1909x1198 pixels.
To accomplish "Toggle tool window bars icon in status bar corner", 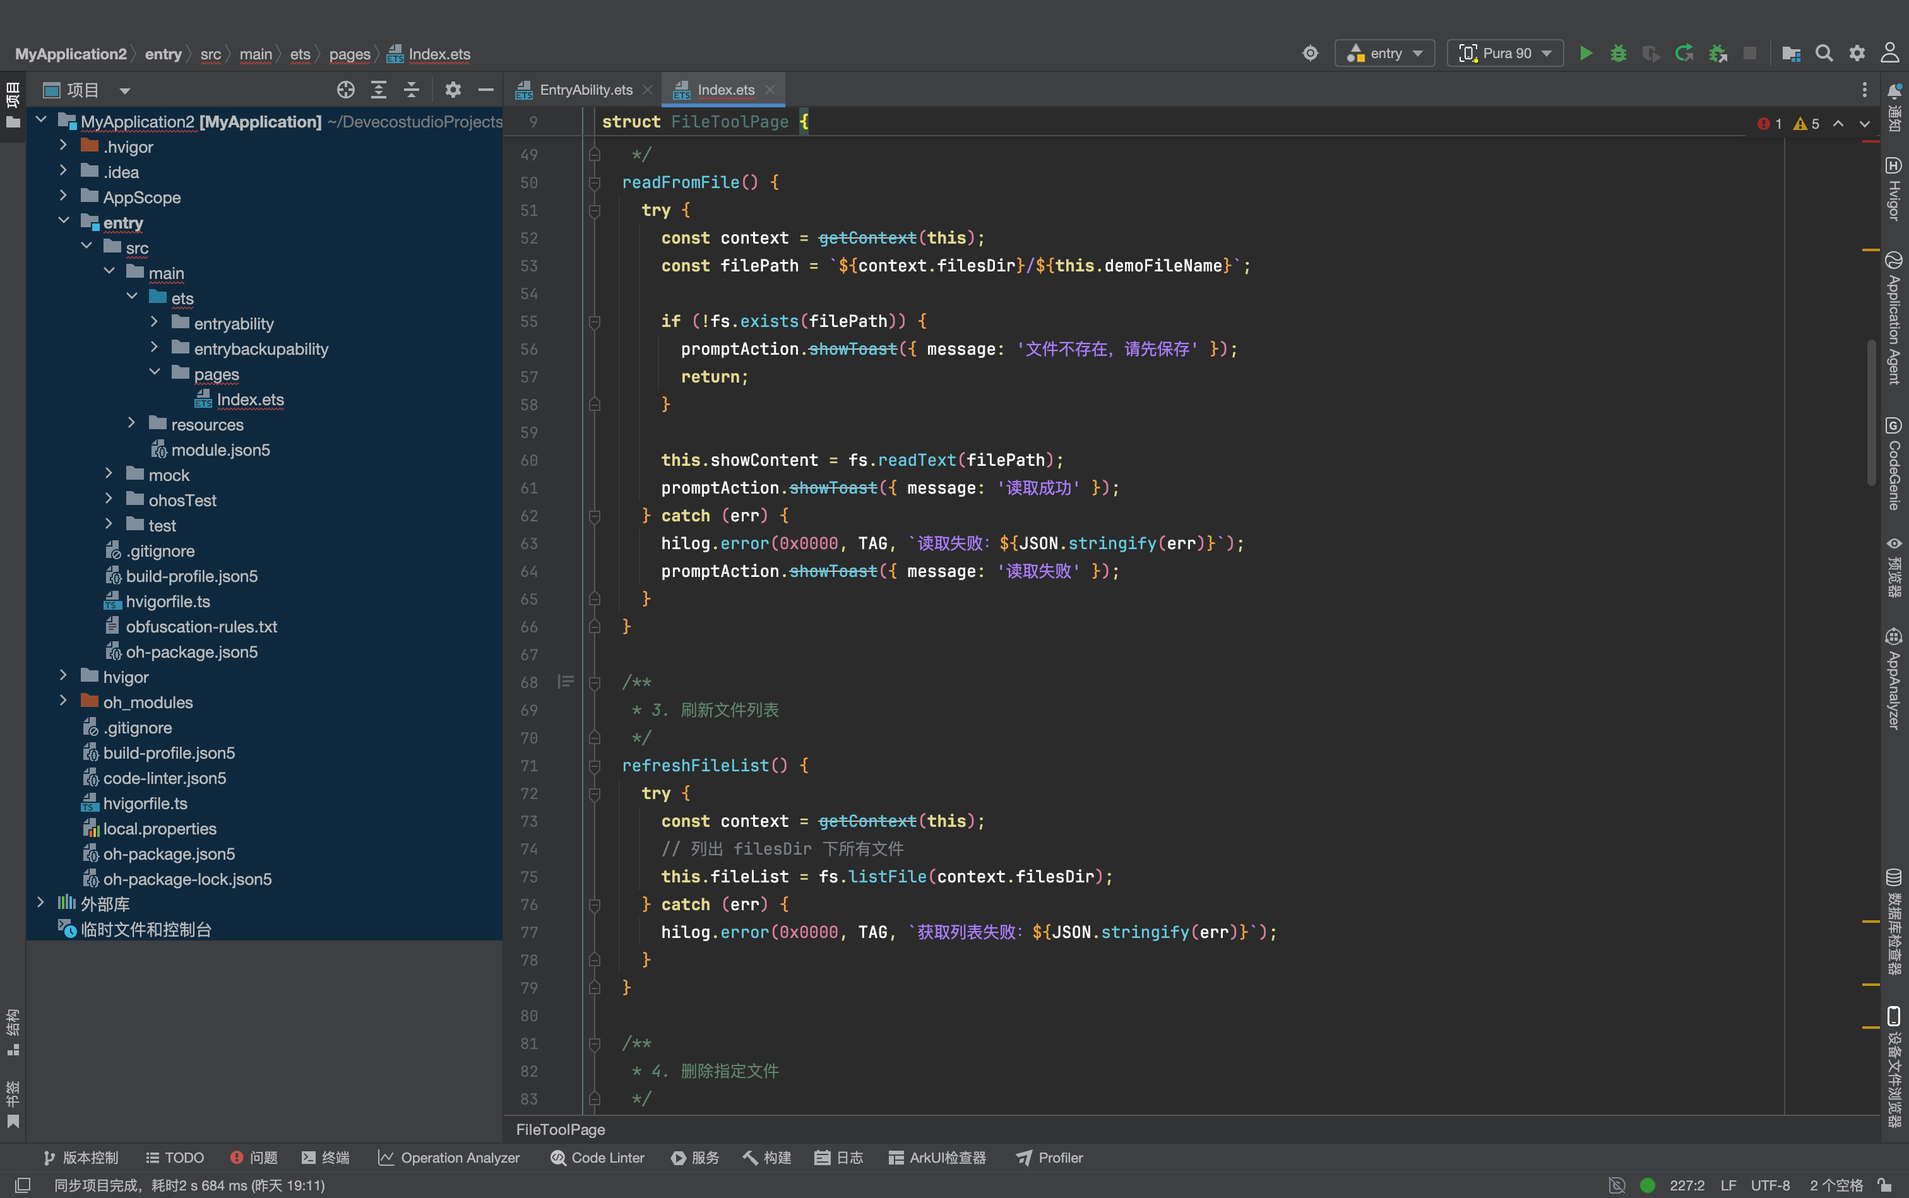I will pyautogui.click(x=23, y=1185).
